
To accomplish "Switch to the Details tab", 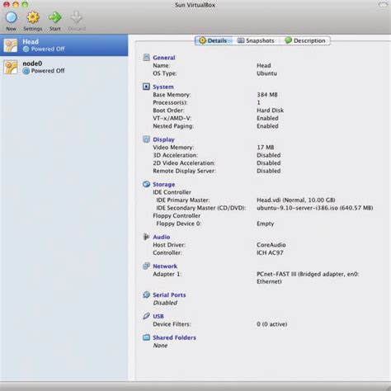I will (x=214, y=40).
